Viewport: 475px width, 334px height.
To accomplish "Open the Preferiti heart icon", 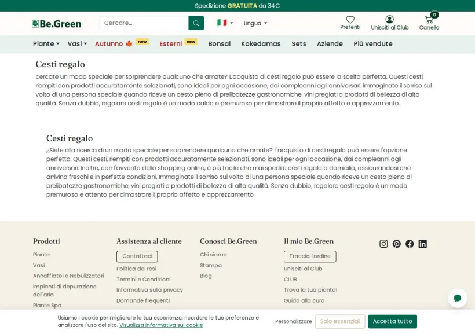I will tap(350, 20).
